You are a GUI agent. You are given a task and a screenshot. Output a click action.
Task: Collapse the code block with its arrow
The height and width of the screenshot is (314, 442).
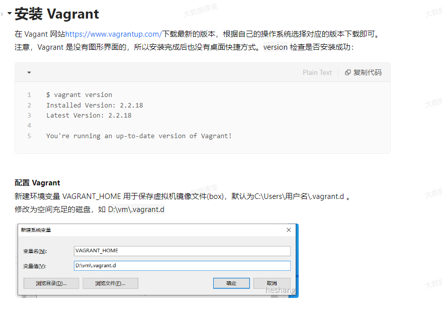tap(29, 72)
